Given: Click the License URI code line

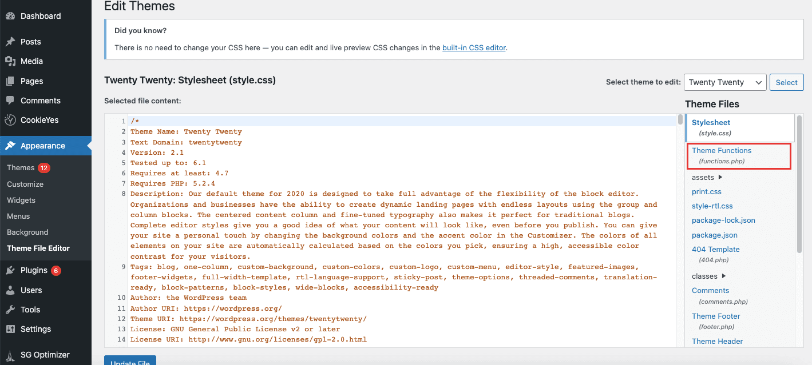Looking at the screenshot, I should tap(248, 339).
